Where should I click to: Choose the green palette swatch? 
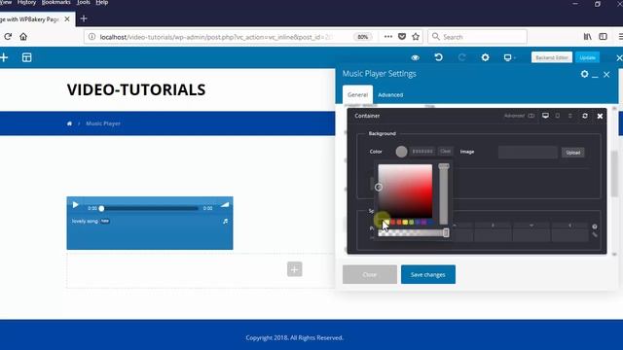(411, 223)
